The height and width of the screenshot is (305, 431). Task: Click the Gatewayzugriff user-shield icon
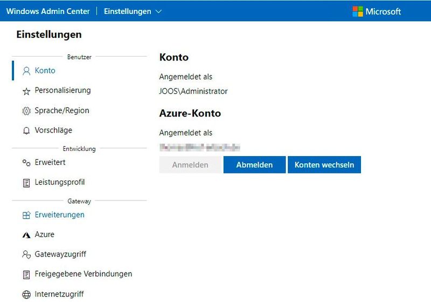[x=26, y=254]
